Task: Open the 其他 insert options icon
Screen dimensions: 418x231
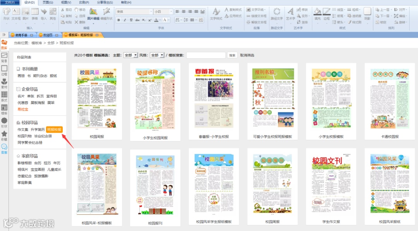Action: pyautogui.click(x=53, y=14)
